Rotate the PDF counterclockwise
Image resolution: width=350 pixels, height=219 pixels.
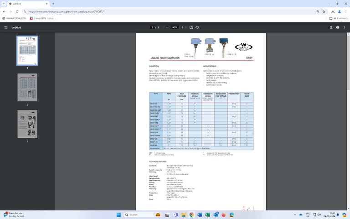tap(197, 27)
